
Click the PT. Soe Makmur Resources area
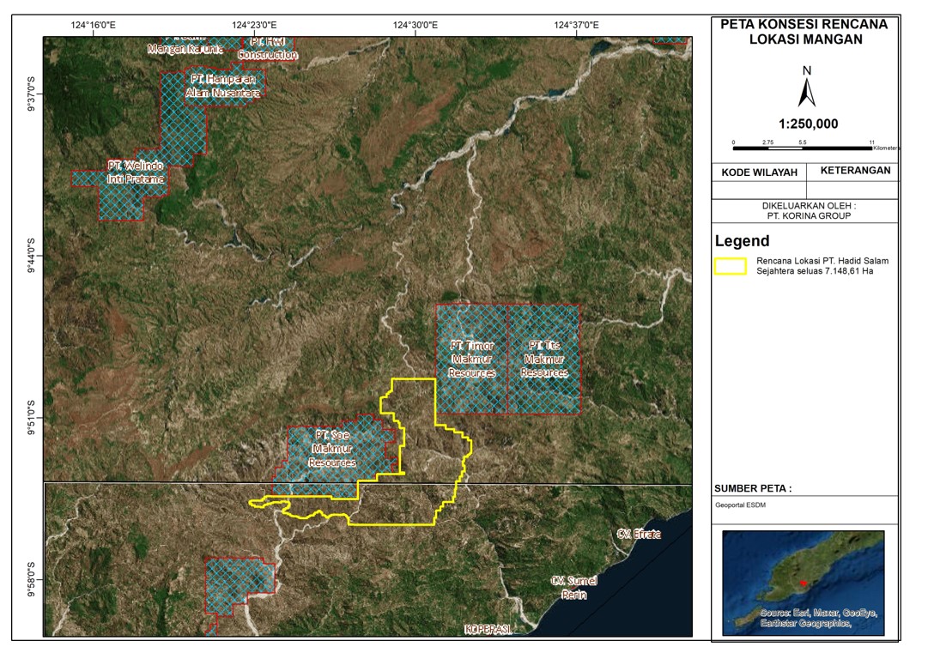(333, 448)
